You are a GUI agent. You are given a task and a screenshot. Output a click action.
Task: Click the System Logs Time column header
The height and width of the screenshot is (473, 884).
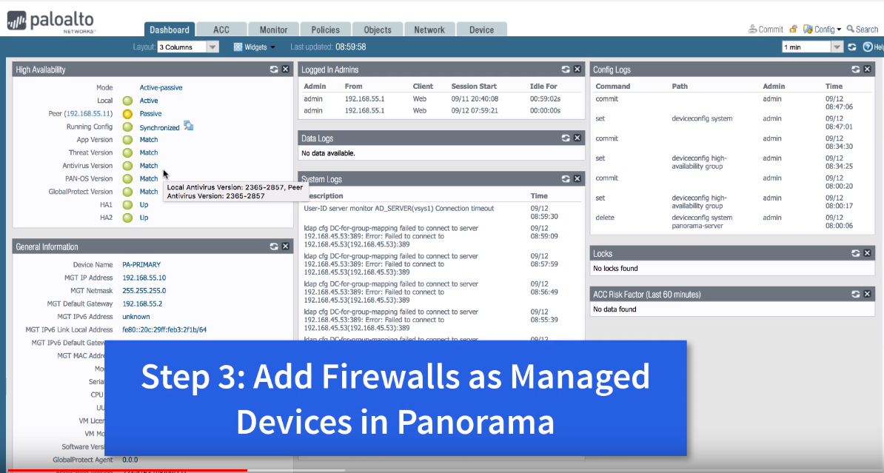[539, 195]
